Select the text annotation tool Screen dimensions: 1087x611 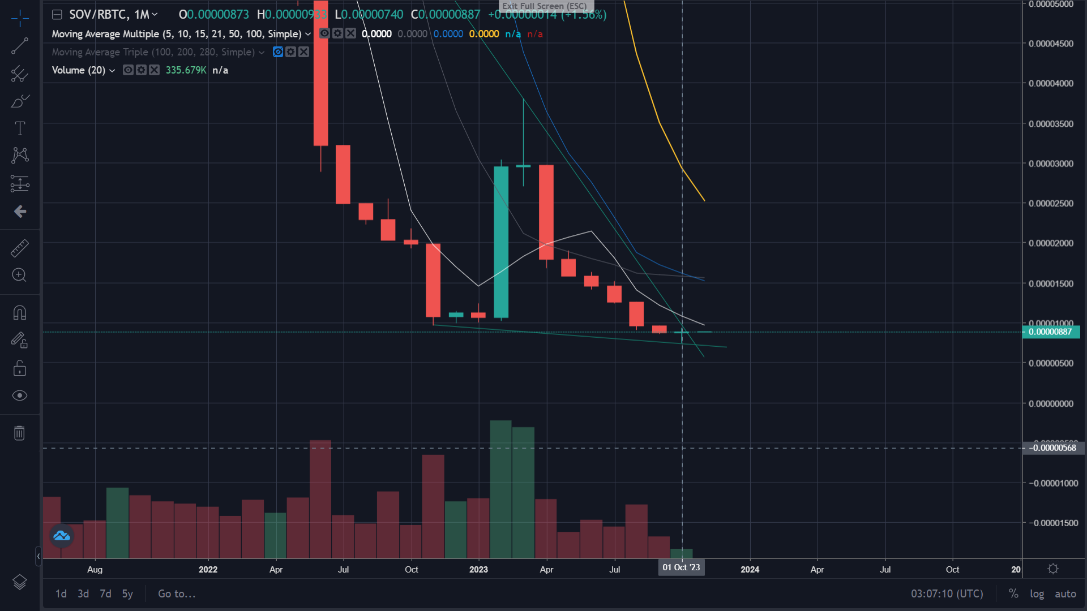(20, 128)
